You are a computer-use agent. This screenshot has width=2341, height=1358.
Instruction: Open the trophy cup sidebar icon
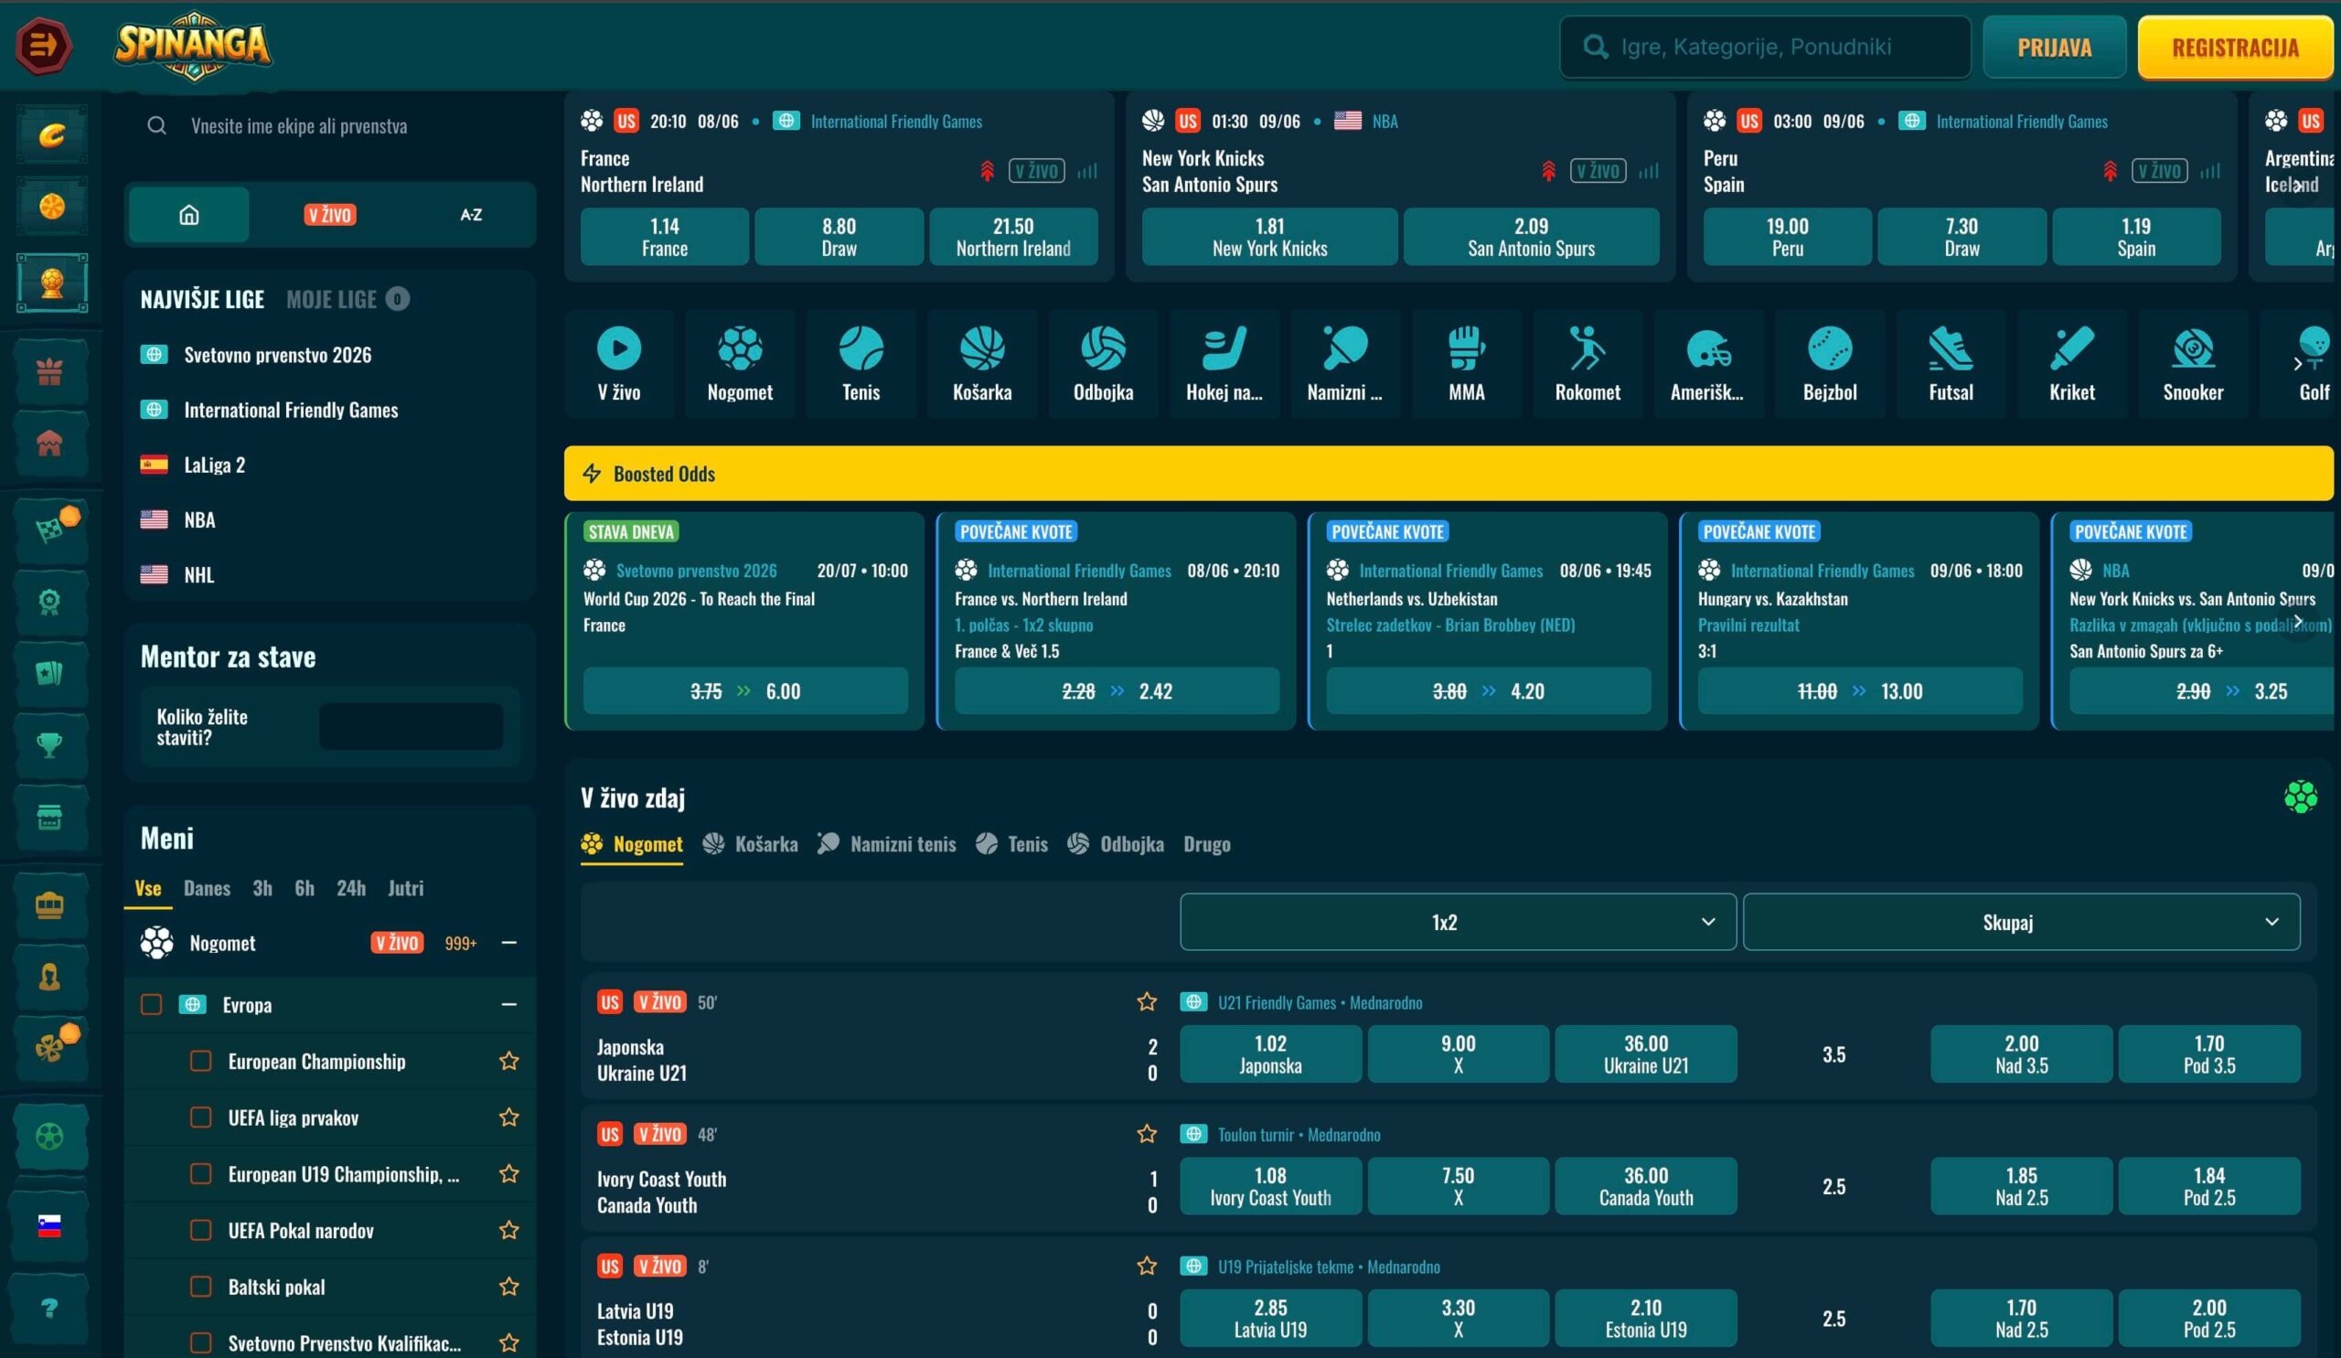[50, 745]
